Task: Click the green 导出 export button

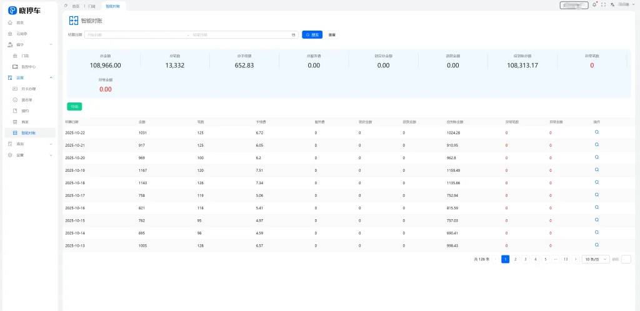Action: click(x=74, y=106)
